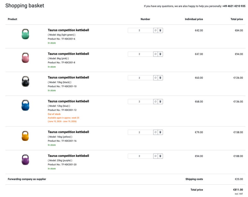Open the 12kg blue Taurus kettlebell title
The width and height of the screenshot is (248, 197).
[68, 101]
